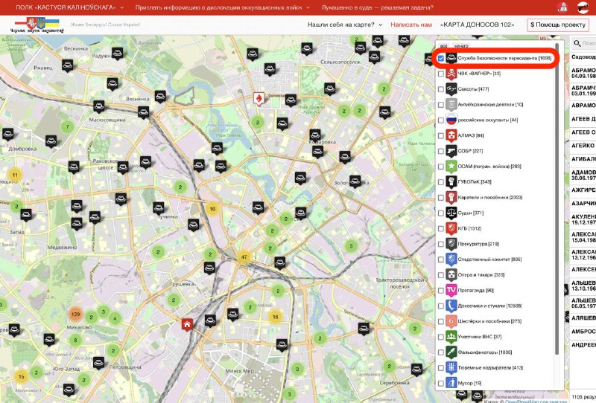Enable the СОБР checkbox
596x403 pixels.
441,151
